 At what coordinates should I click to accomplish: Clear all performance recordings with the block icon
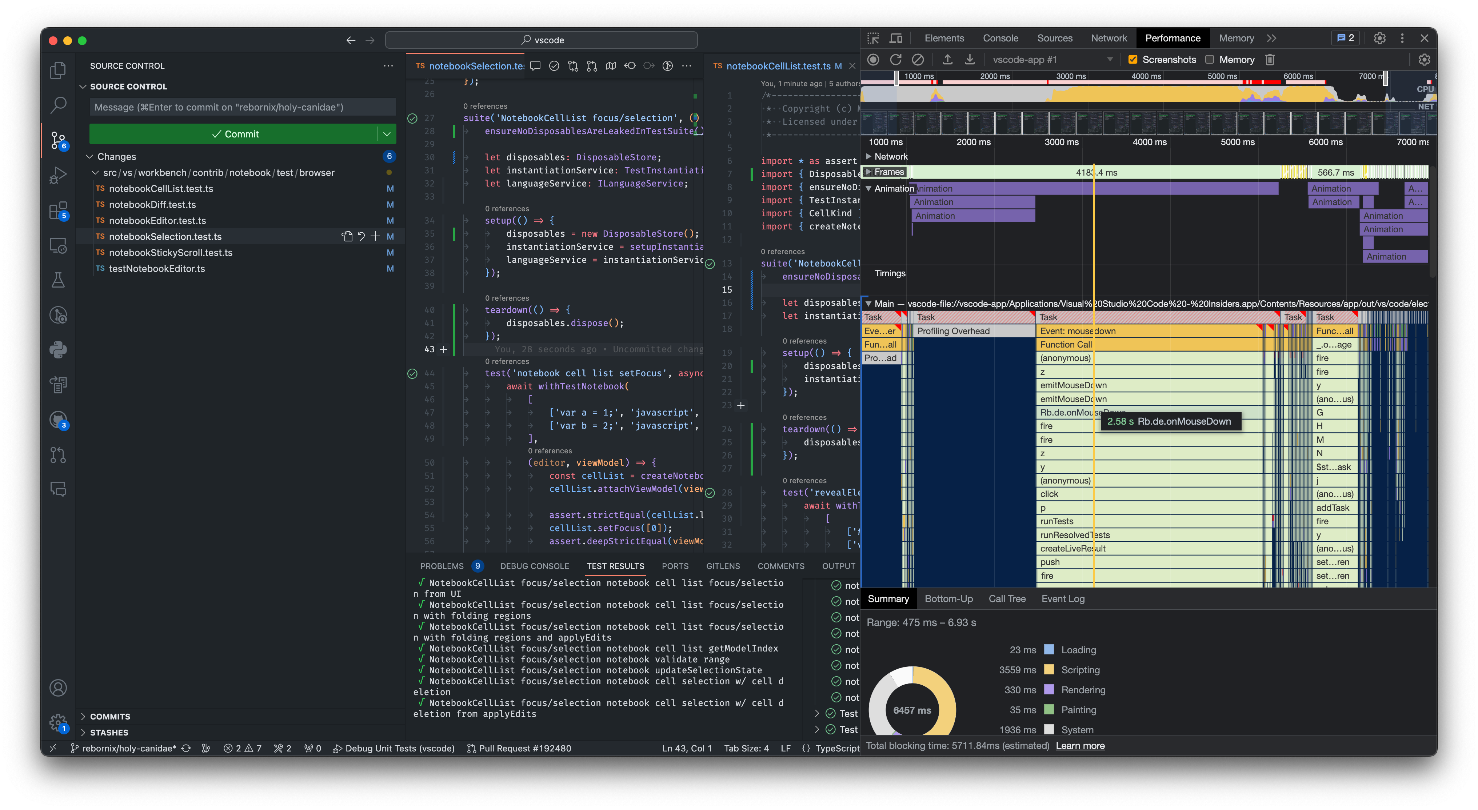[918, 59]
